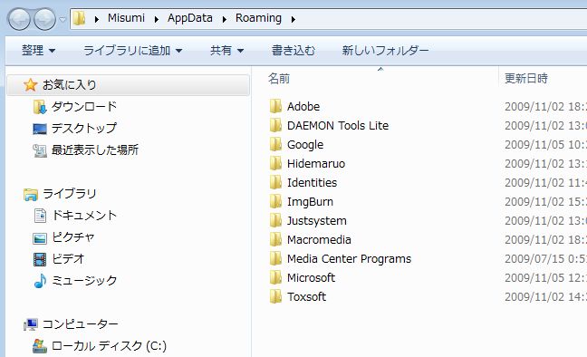This screenshot has height=357, width=587.
Task: Click the 書き込む button
Action: click(x=293, y=50)
